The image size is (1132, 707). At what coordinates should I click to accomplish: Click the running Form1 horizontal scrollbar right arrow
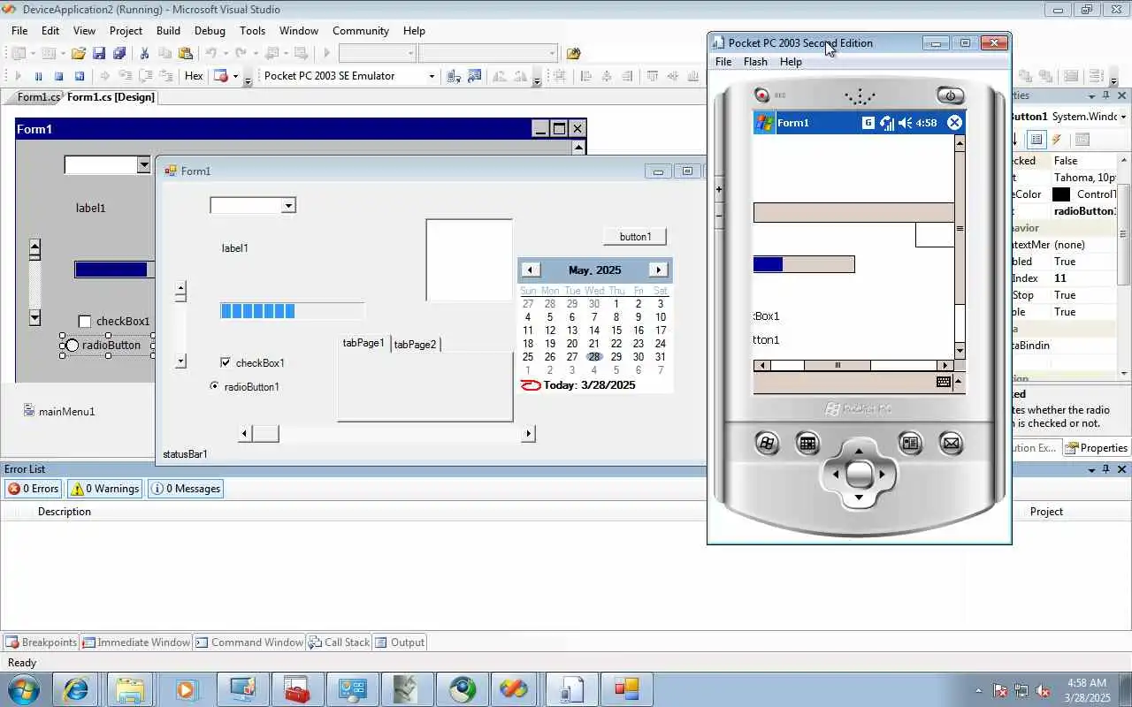528,433
